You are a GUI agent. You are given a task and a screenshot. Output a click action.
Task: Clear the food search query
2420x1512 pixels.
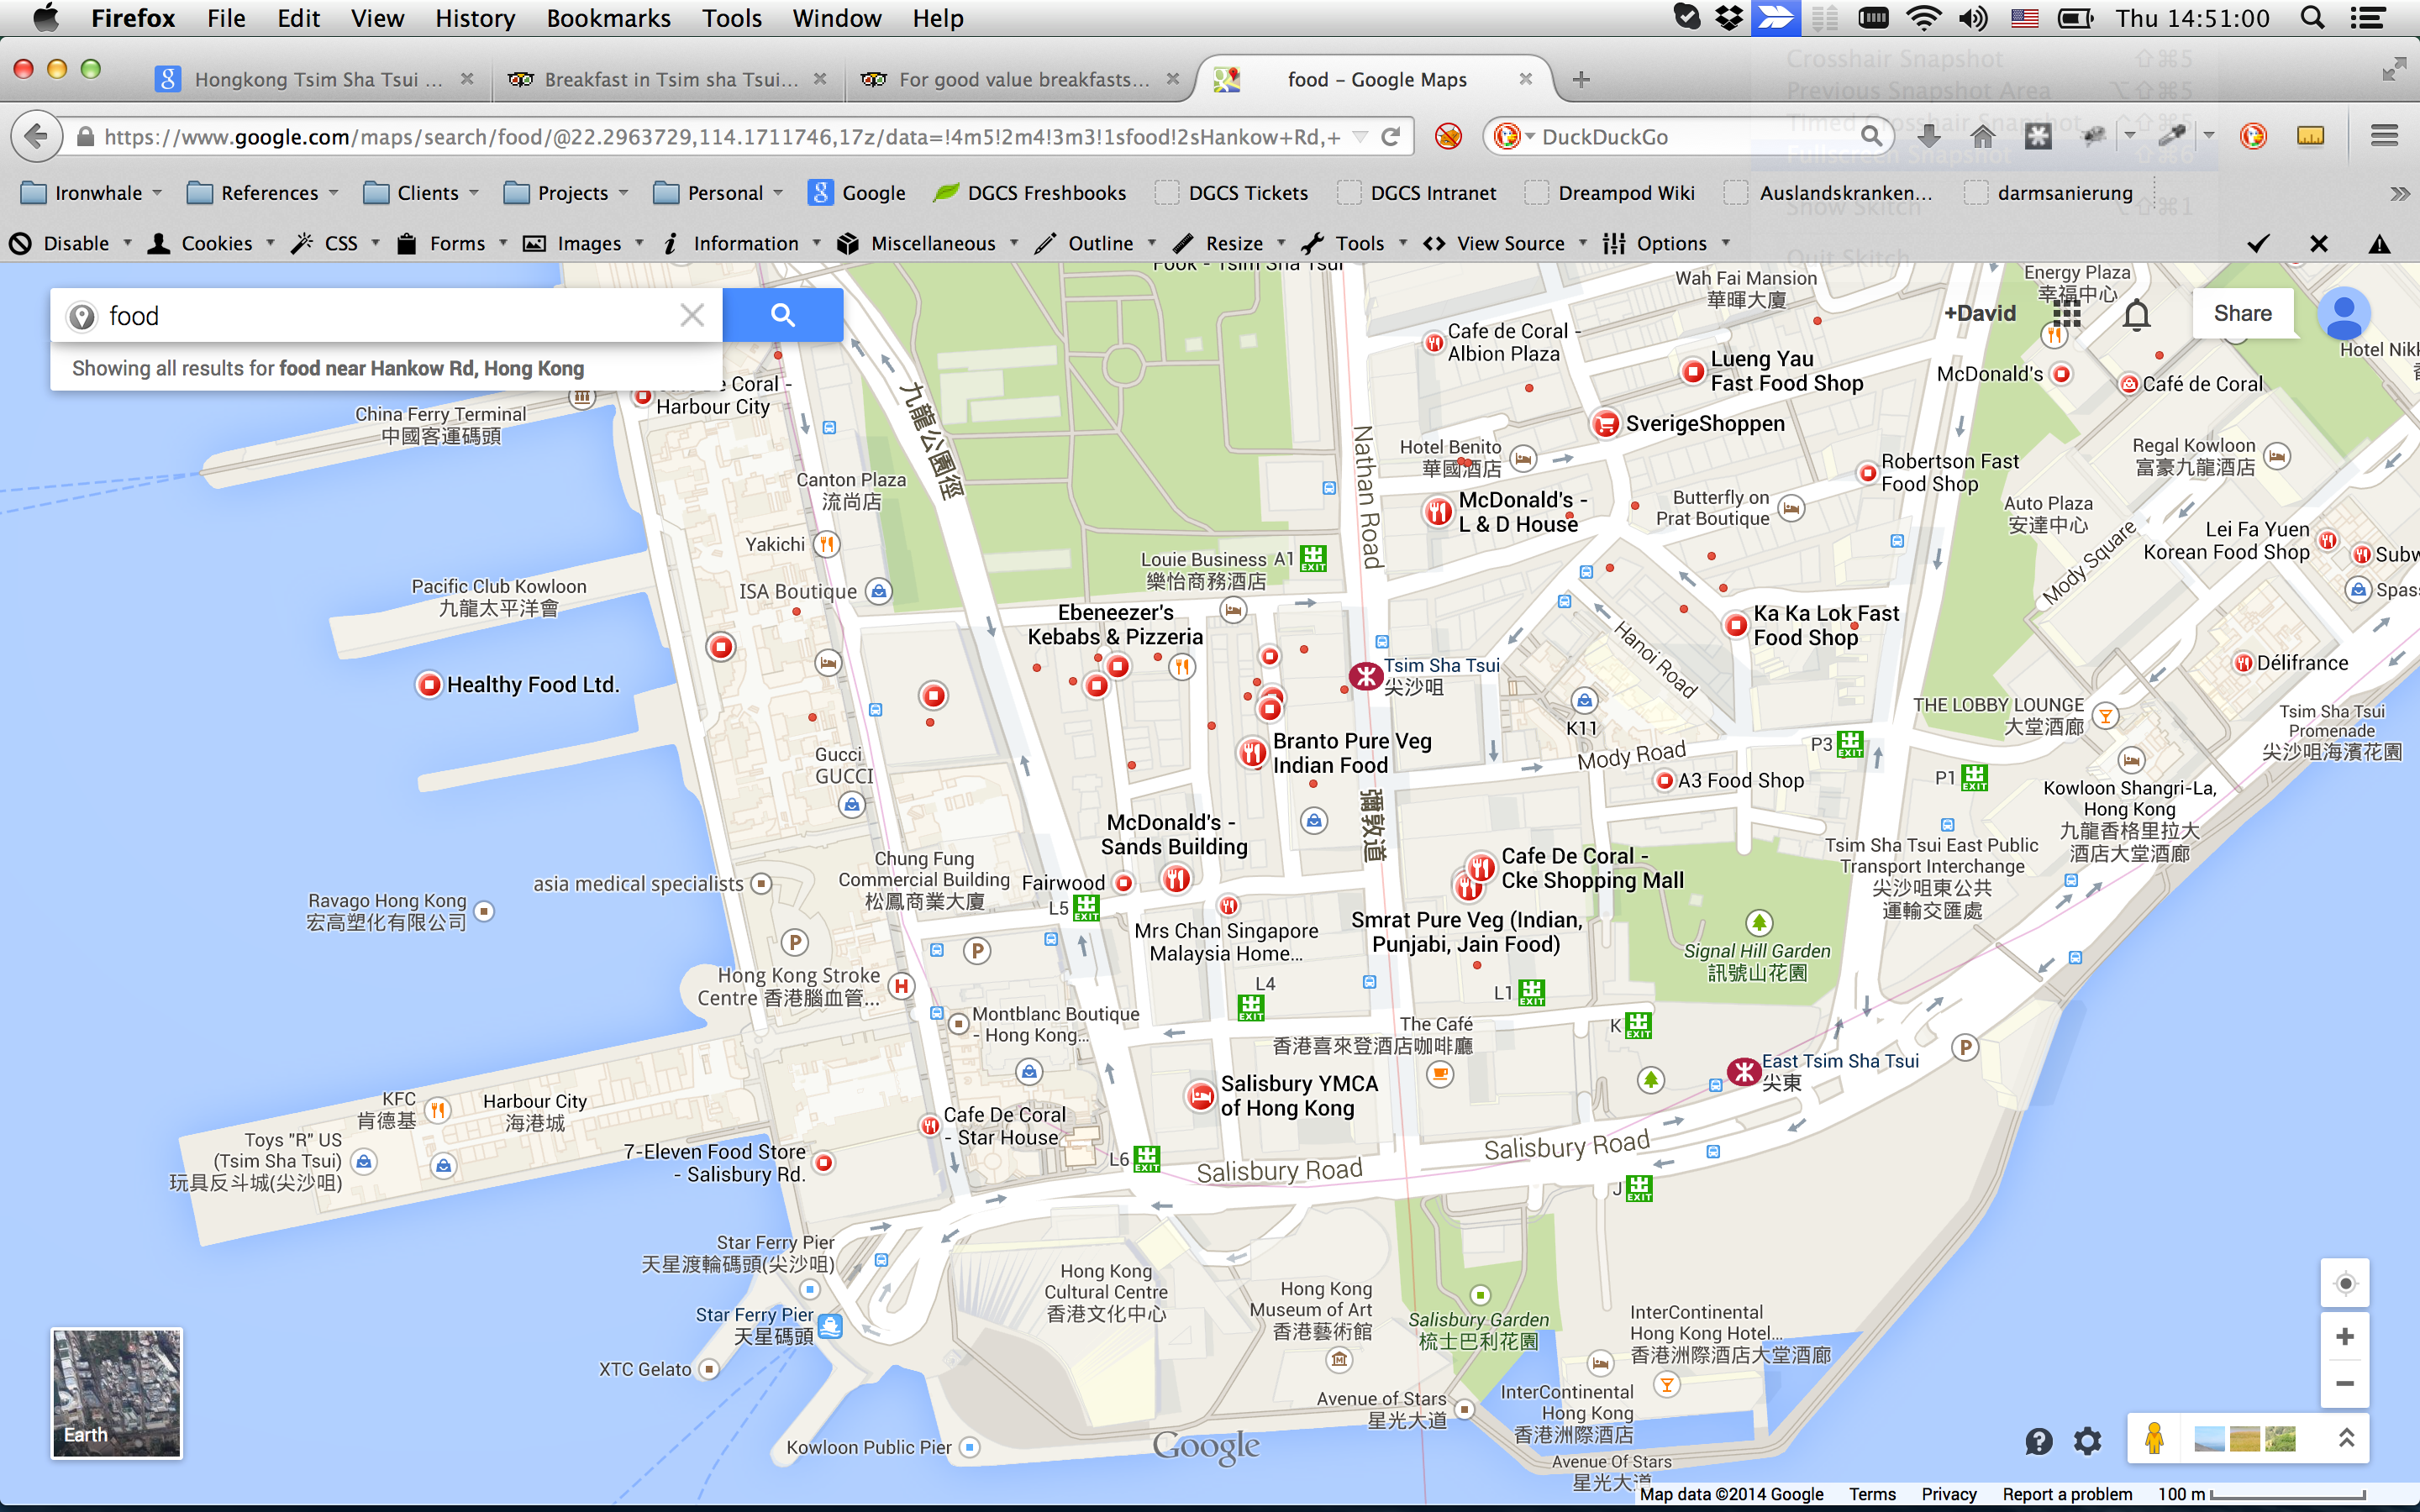point(691,315)
